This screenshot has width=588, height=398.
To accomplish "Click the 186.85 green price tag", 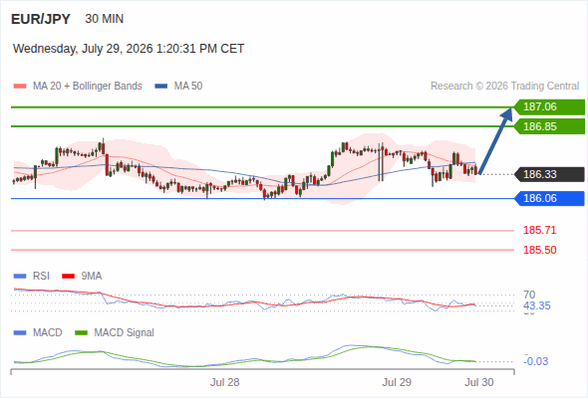I will 549,126.
